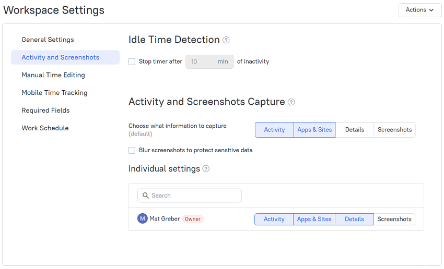Toggle default Details capture option
Screen dimensions: 444x269
pyautogui.click(x=355, y=130)
